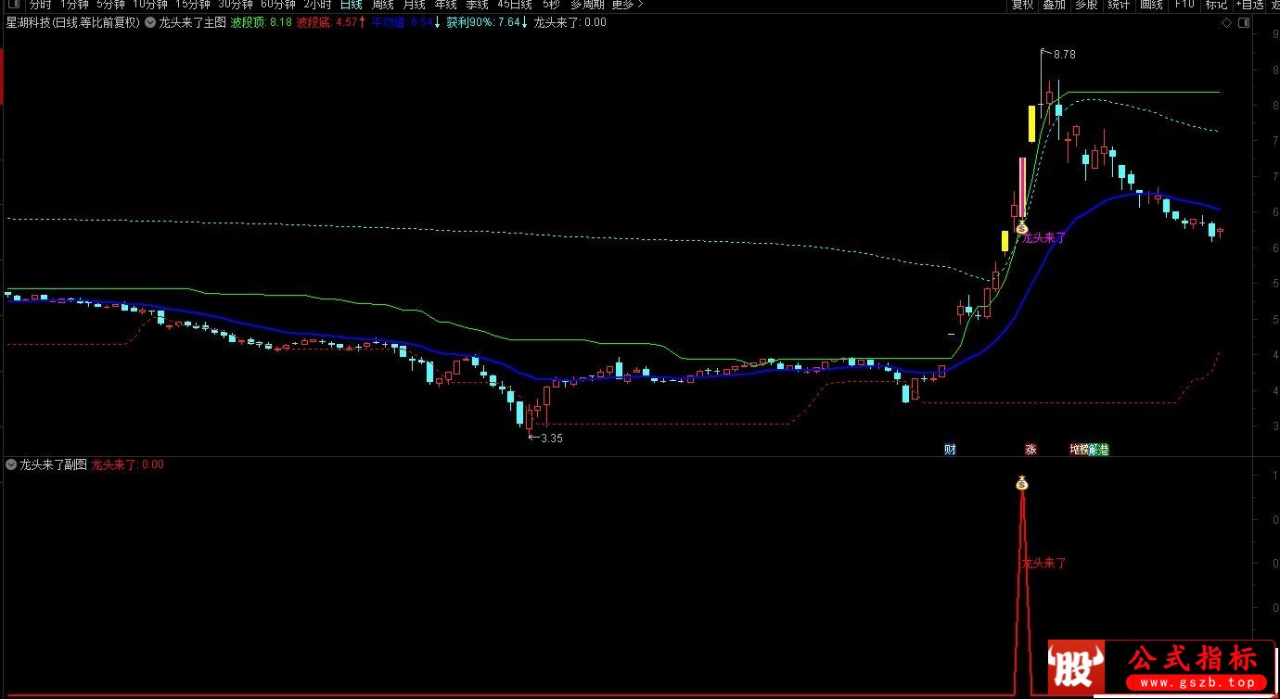1280x699 pixels.
Task: Click the 涨 event marker
Action: (x=1030, y=450)
